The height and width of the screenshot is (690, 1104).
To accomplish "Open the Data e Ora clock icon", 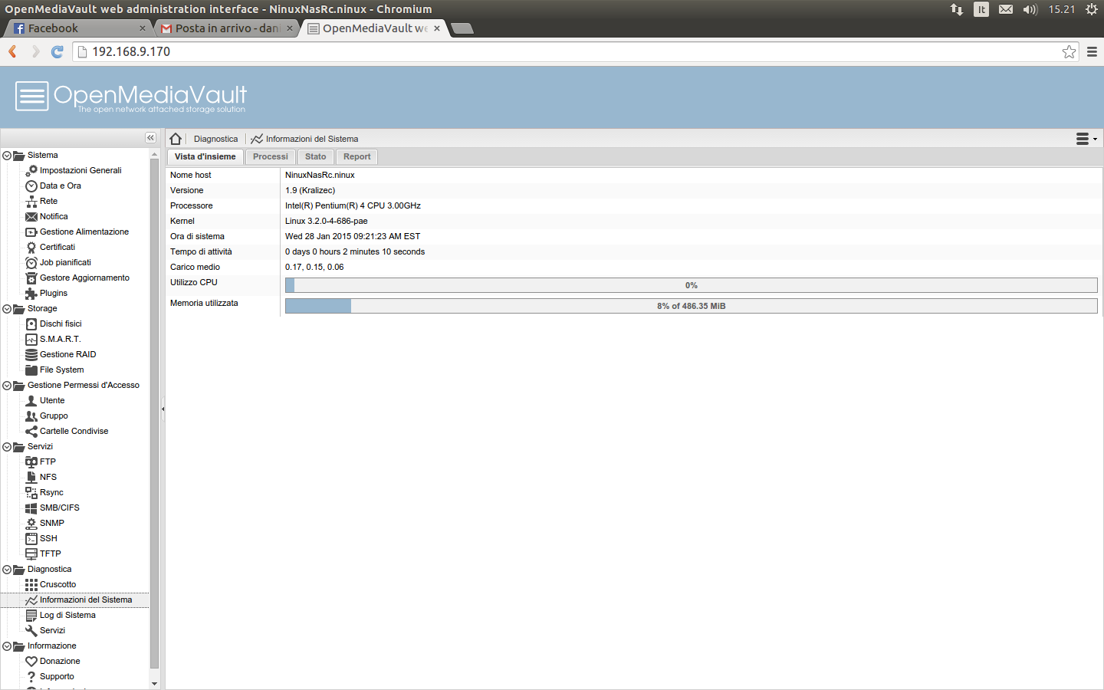I will point(31,186).
